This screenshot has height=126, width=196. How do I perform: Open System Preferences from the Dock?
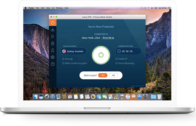tap(145, 97)
